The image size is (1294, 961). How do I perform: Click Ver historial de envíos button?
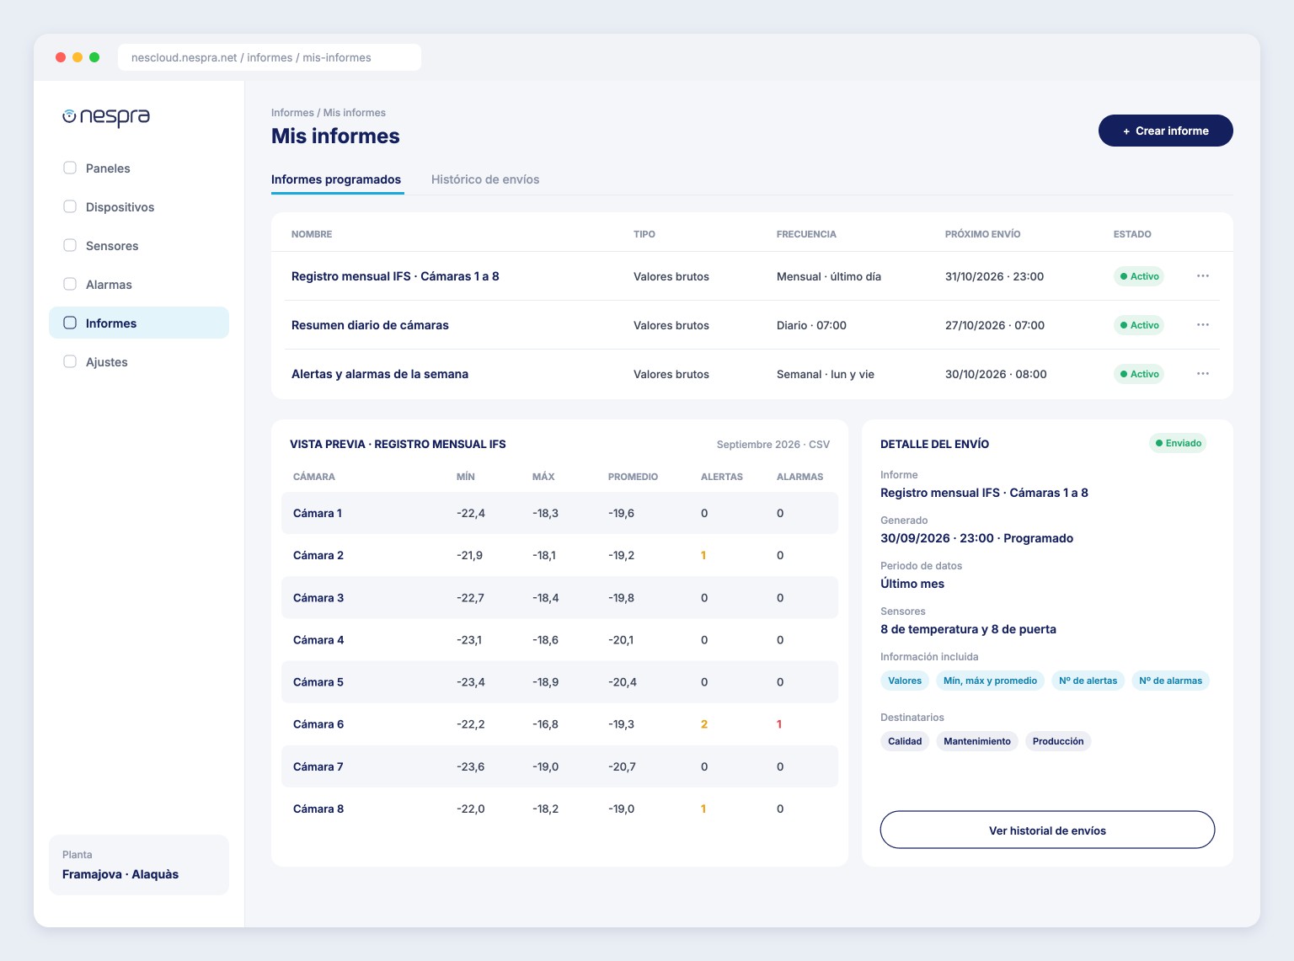pos(1047,830)
